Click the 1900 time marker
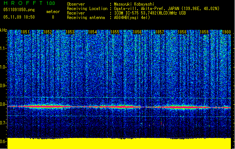The height and width of the screenshot is (149, 235). (226, 32)
